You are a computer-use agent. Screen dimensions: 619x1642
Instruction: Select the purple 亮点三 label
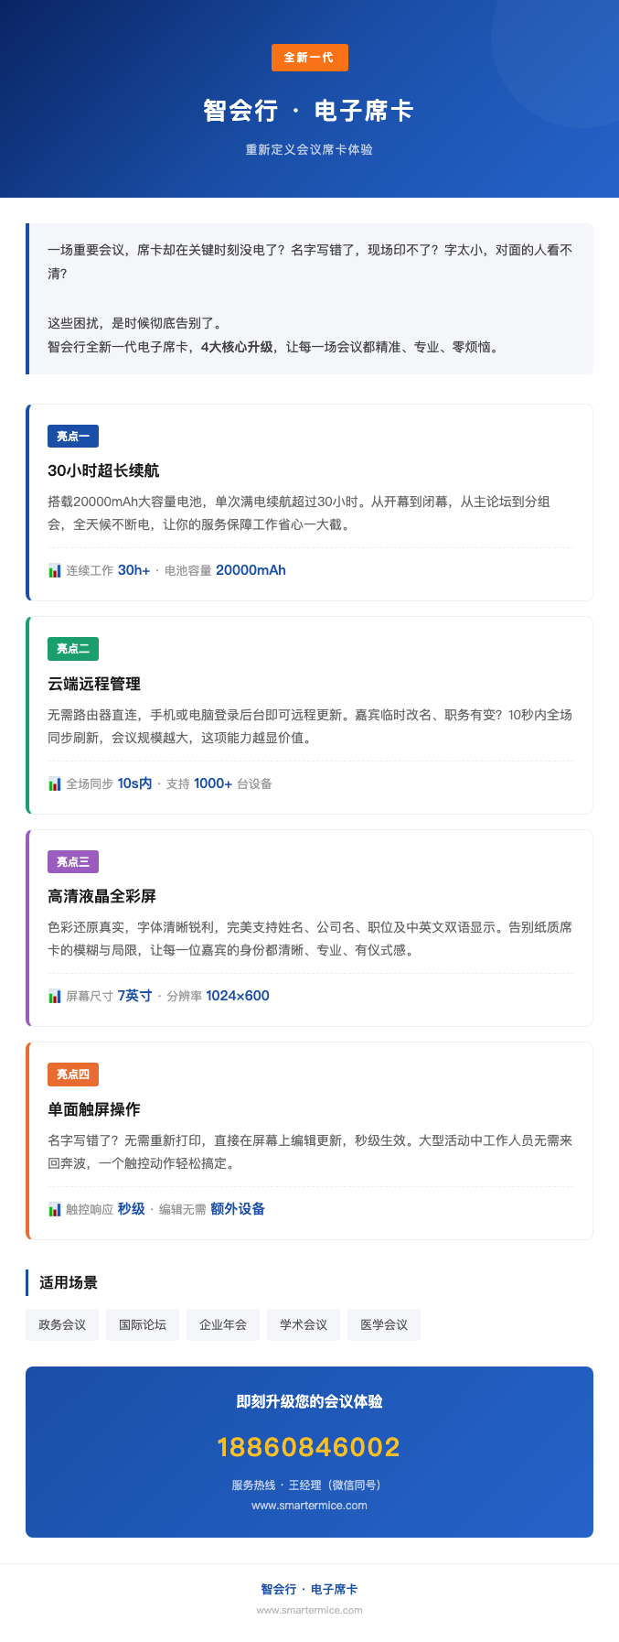(73, 861)
